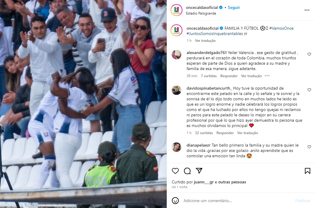Open the comment bubble icon under the post

(x=187, y=171)
